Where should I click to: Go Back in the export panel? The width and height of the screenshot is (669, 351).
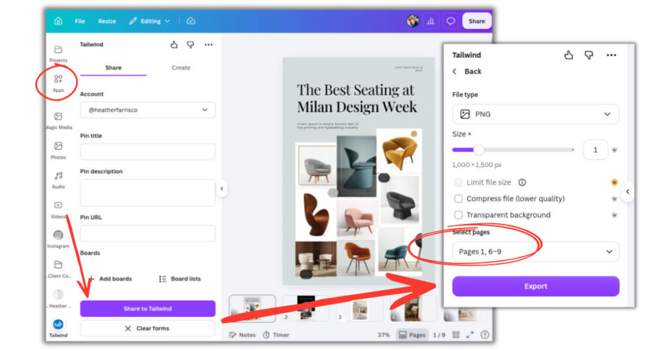tap(466, 71)
